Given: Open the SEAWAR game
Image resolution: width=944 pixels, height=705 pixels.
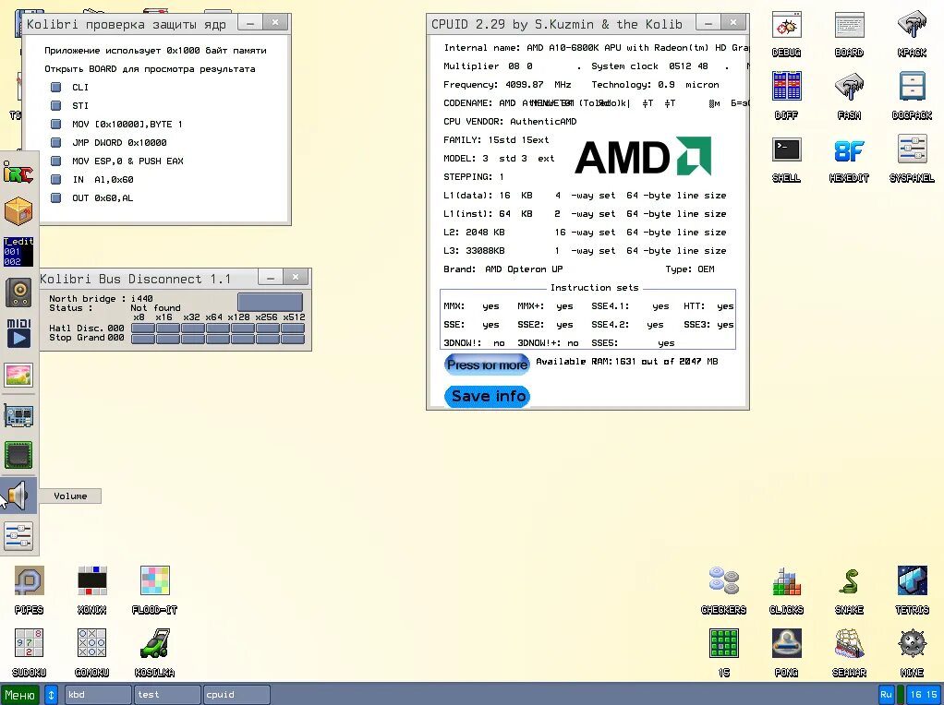Looking at the screenshot, I should point(849,643).
